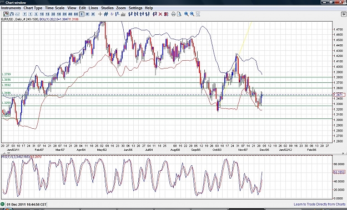The height and width of the screenshot is (210, 347).
Task: Open the Settings menu
Action: 135,8
